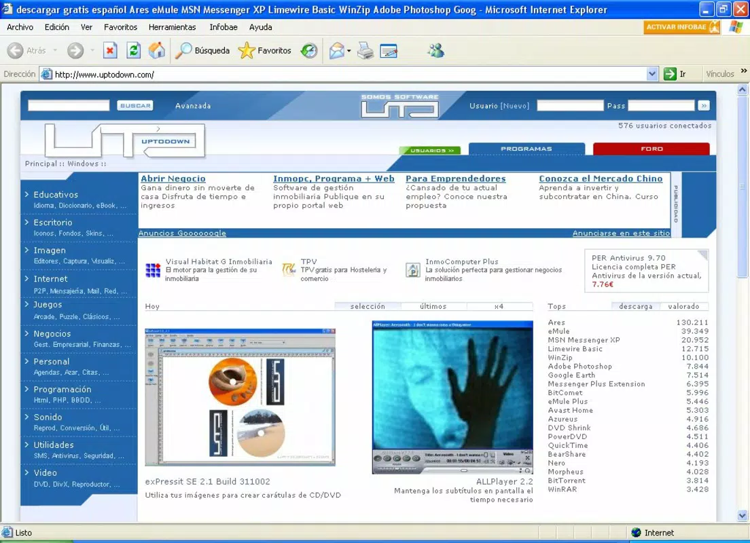
Task: Click the Edit page toolbar icon
Action: 389,51
